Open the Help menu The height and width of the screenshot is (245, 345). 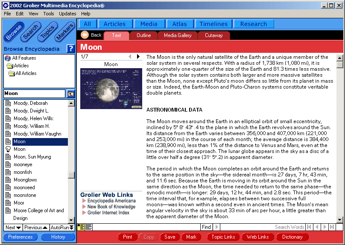coord(85,14)
